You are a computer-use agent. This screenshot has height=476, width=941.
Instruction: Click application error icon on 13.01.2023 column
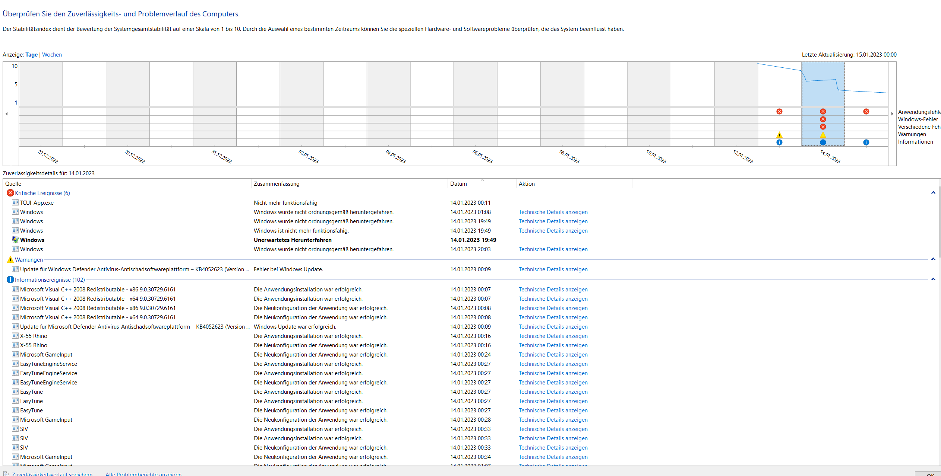(x=779, y=112)
